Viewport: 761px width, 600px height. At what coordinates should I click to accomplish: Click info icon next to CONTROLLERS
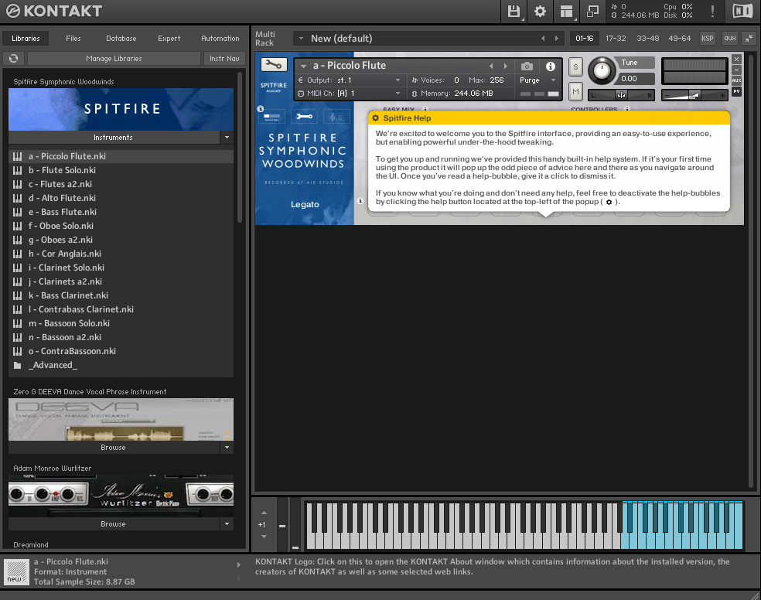[627, 109]
